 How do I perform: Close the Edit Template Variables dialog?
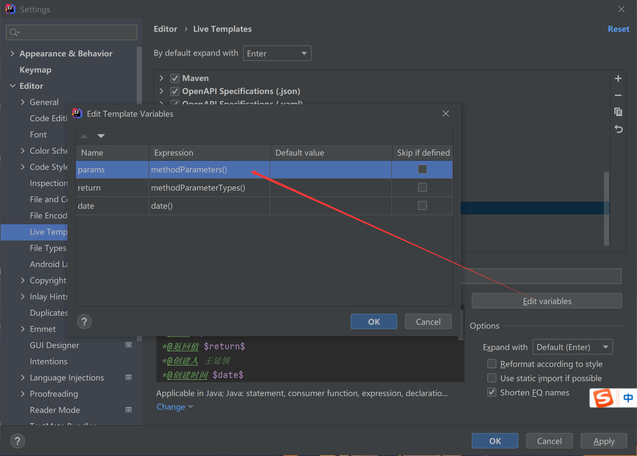click(x=446, y=113)
